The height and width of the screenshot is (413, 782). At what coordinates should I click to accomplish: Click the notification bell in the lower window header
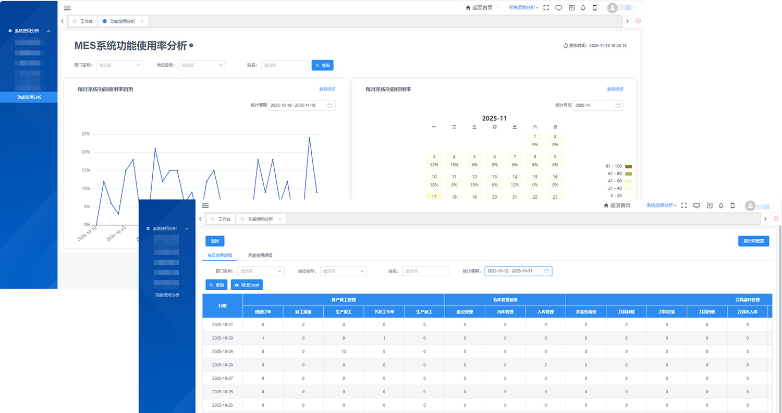point(721,205)
